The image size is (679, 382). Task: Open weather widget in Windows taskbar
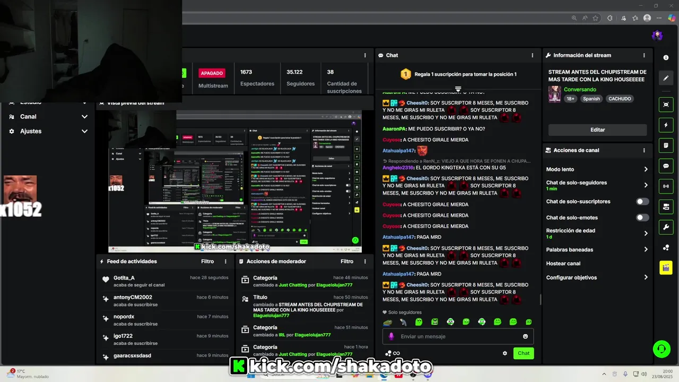tap(28, 374)
